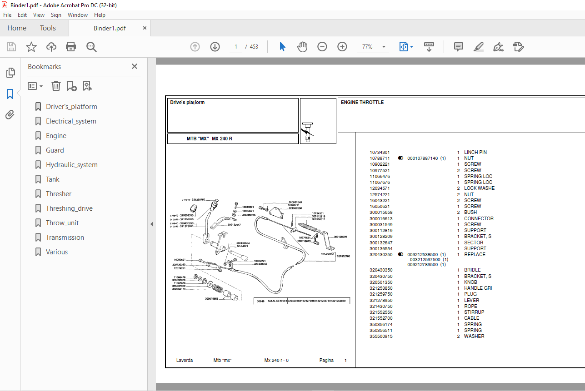Open the Guard bookmark
Image resolution: width=585 pixels, height=391 pixels.
click(x=55, y=150)
